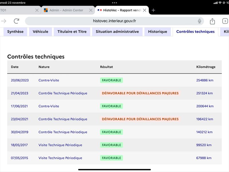
Task: Click the 67988 km mileage value
Action: (x=204, y=158)
